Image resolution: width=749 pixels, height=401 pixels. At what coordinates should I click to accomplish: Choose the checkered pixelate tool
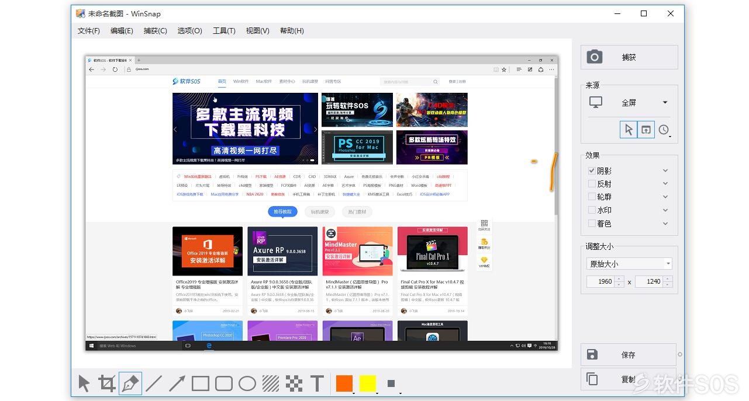294,383
